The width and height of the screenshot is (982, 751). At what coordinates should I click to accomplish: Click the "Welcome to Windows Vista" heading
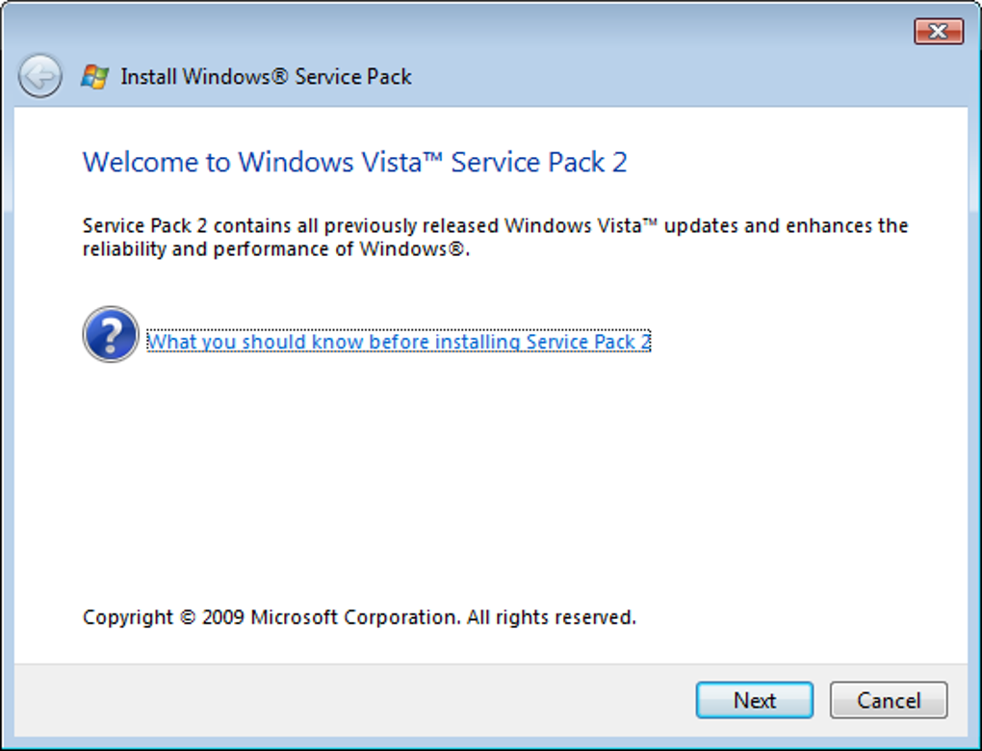(x=354, y=162)
